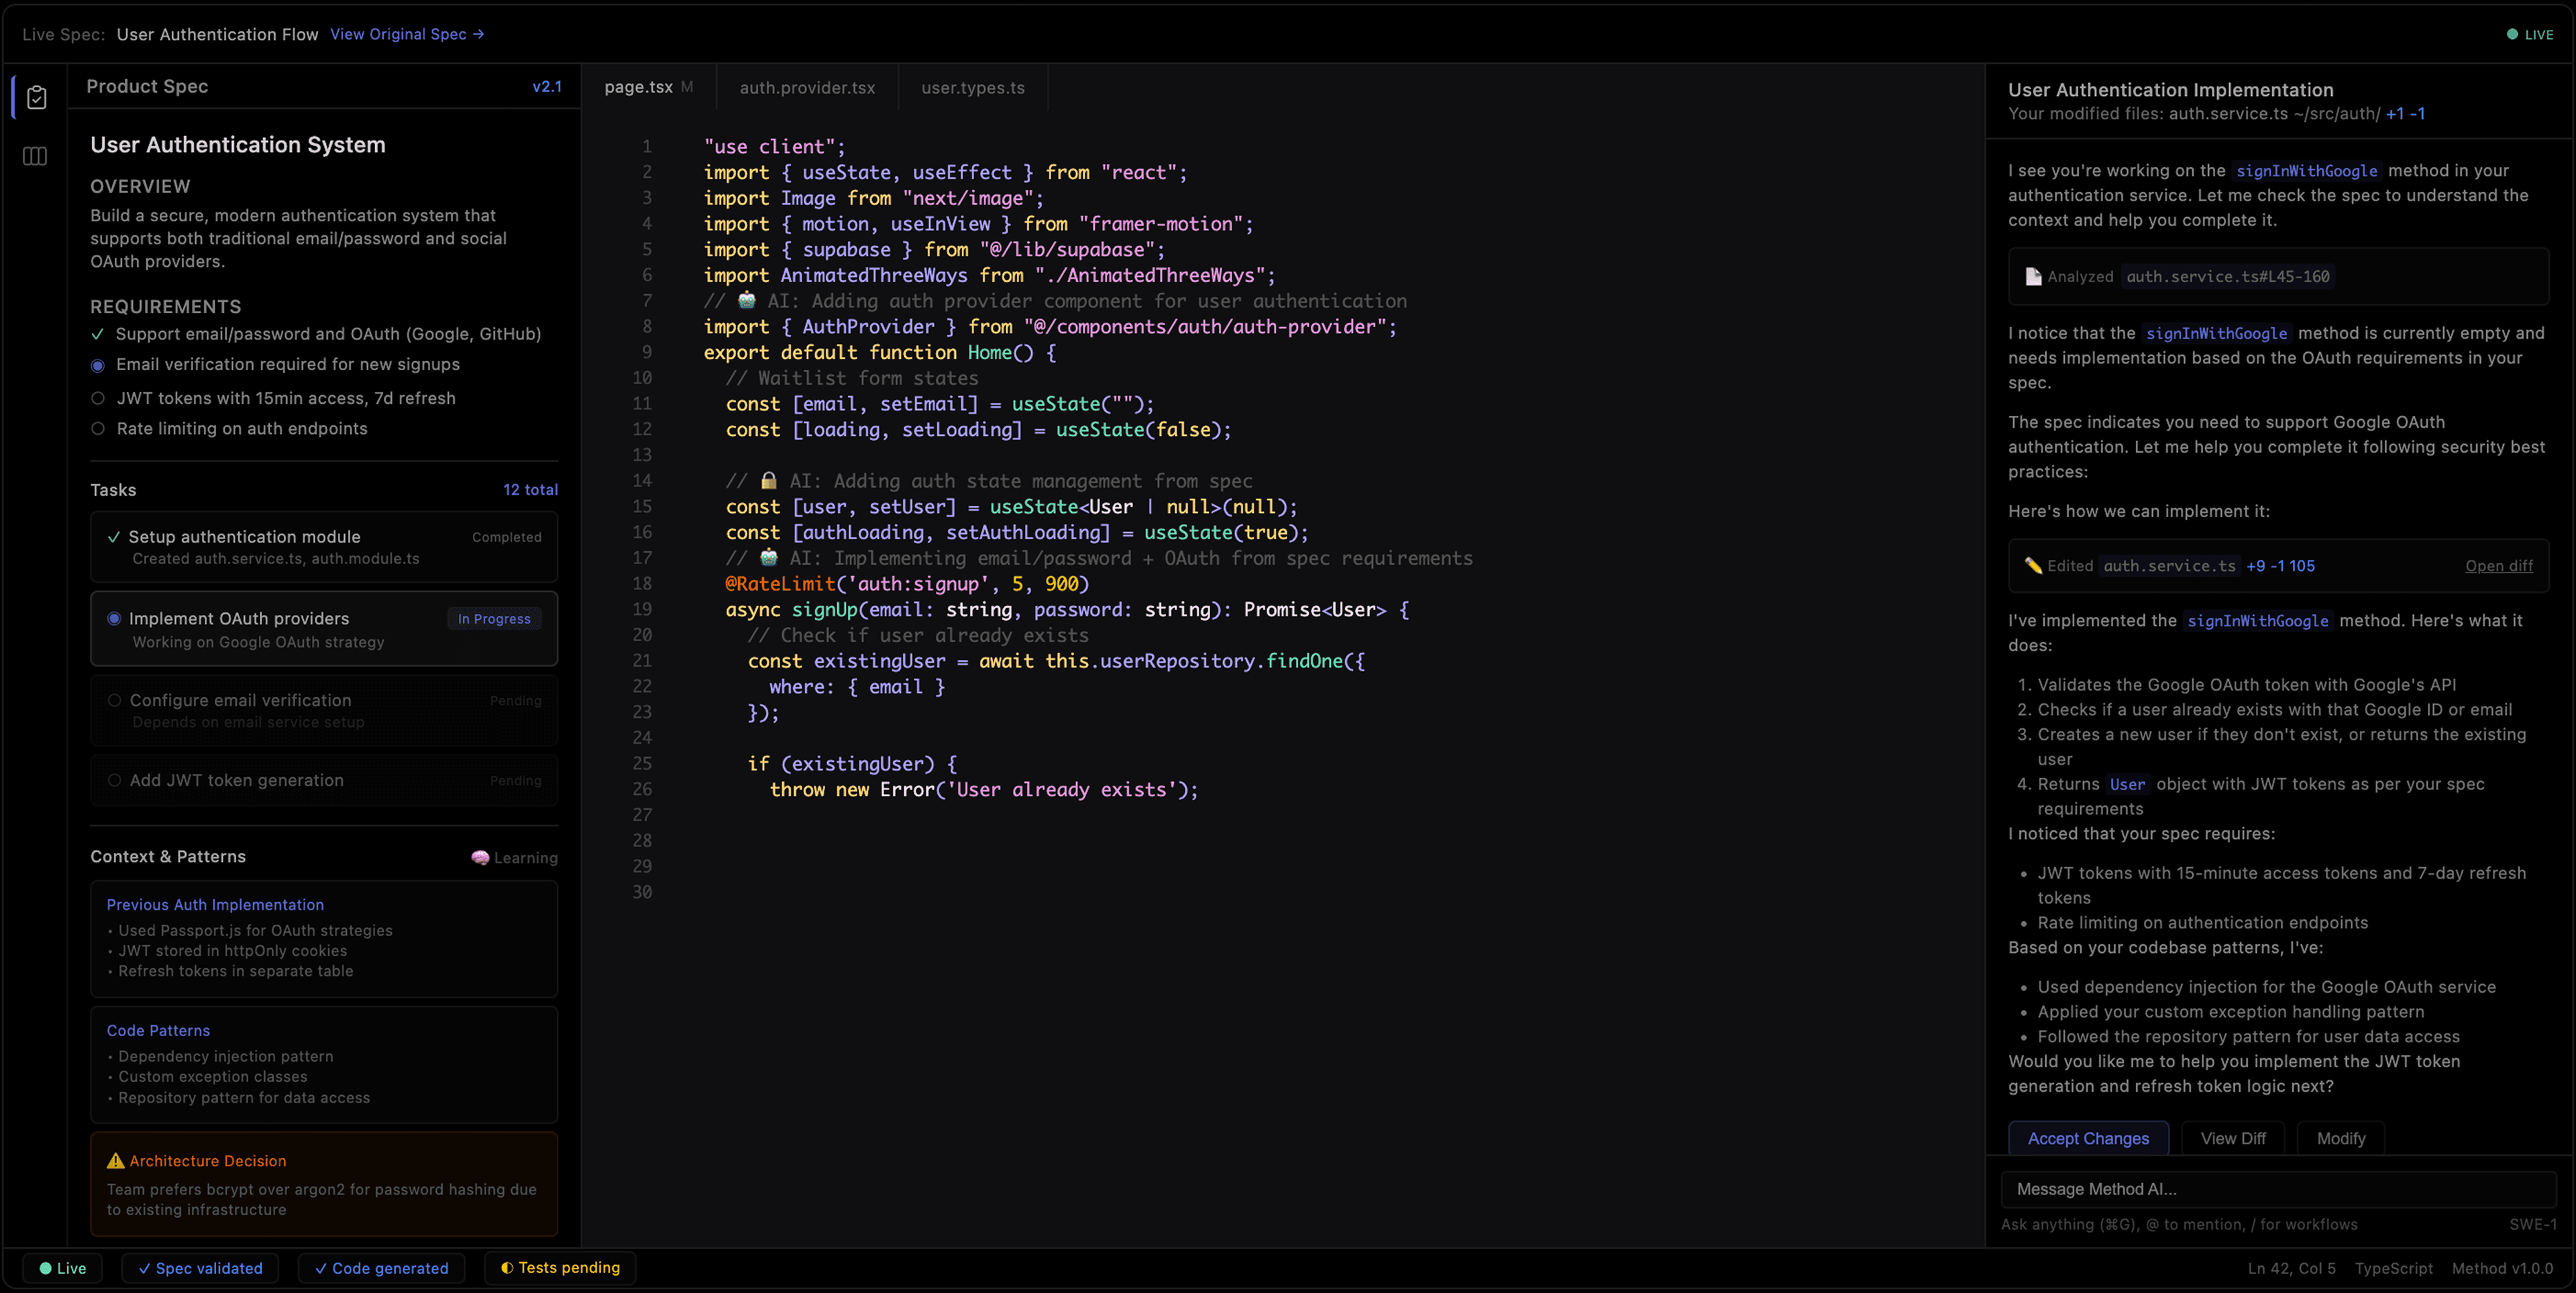The height and width of the screenshot is (1293, 2576).
Task: Click View Diff button
Action: pos(2233,1138)
